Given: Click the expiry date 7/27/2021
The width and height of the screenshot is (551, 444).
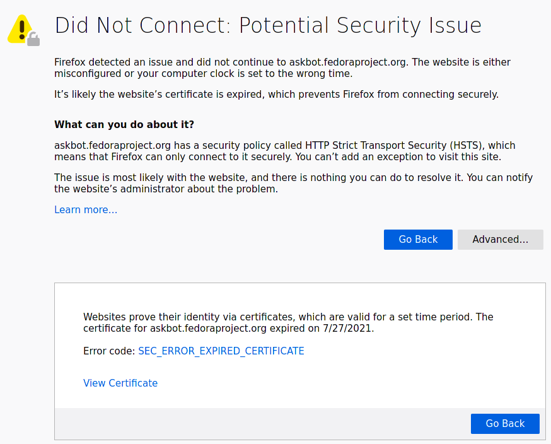Looking at the screenshot, I should pos(347,329).
